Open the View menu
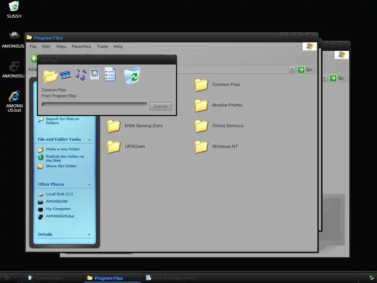Screen dimensions: 377x283 coord(61,46)
